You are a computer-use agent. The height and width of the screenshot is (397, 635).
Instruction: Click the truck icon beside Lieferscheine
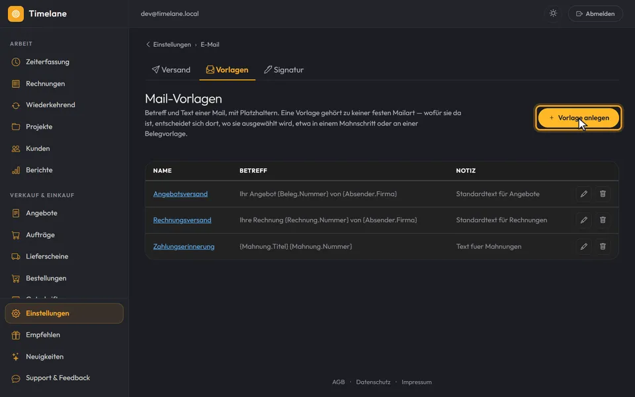tap(16, 257)
